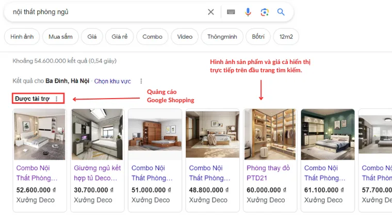The image size is (392, 222).
Task: Open the Phòng thay đồ PTD21 link
Action: (x=268, y=173)
